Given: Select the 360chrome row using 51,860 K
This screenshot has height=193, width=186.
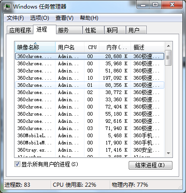Looking at the screenshot, I should 89,71.
